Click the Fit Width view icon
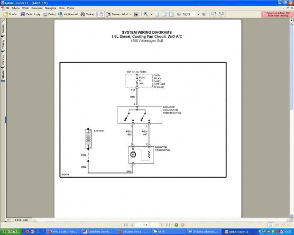Viewport: 294px width, 235px height. 172,14
